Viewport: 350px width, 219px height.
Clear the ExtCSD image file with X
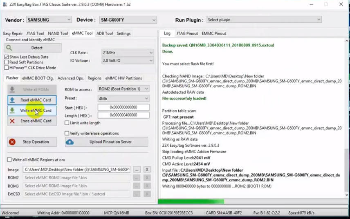147,194
